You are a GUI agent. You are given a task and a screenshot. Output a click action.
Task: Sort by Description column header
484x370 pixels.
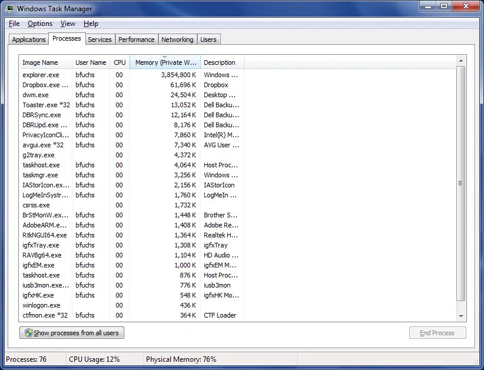(222, 62)
